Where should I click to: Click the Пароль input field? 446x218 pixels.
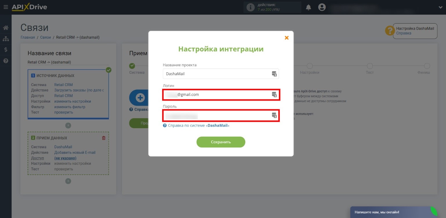click(x=221, y=116)
